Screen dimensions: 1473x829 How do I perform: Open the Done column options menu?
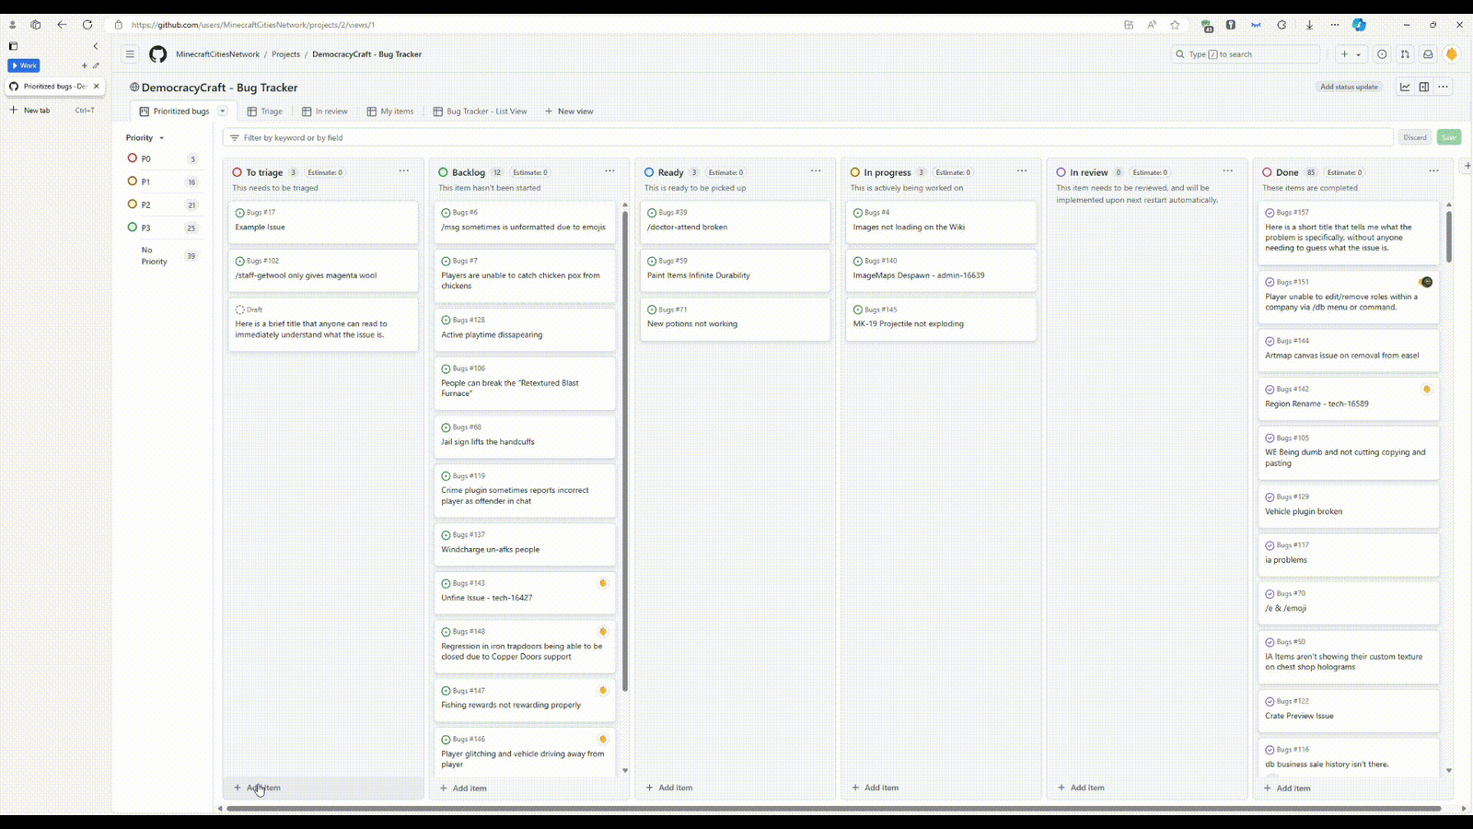click(1433, 171)
